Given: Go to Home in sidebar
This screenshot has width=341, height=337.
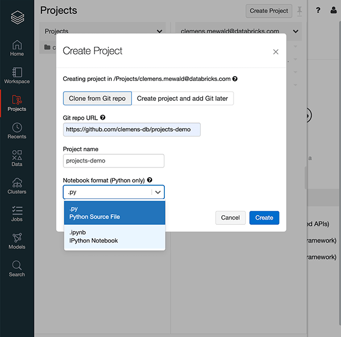Looking at the screenshot, I should [x=17, y=48].
